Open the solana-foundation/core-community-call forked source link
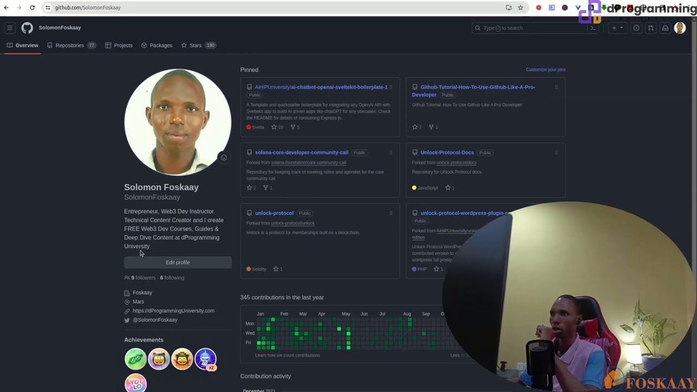This screenshot has width=697, height=392. click(308, 163)
